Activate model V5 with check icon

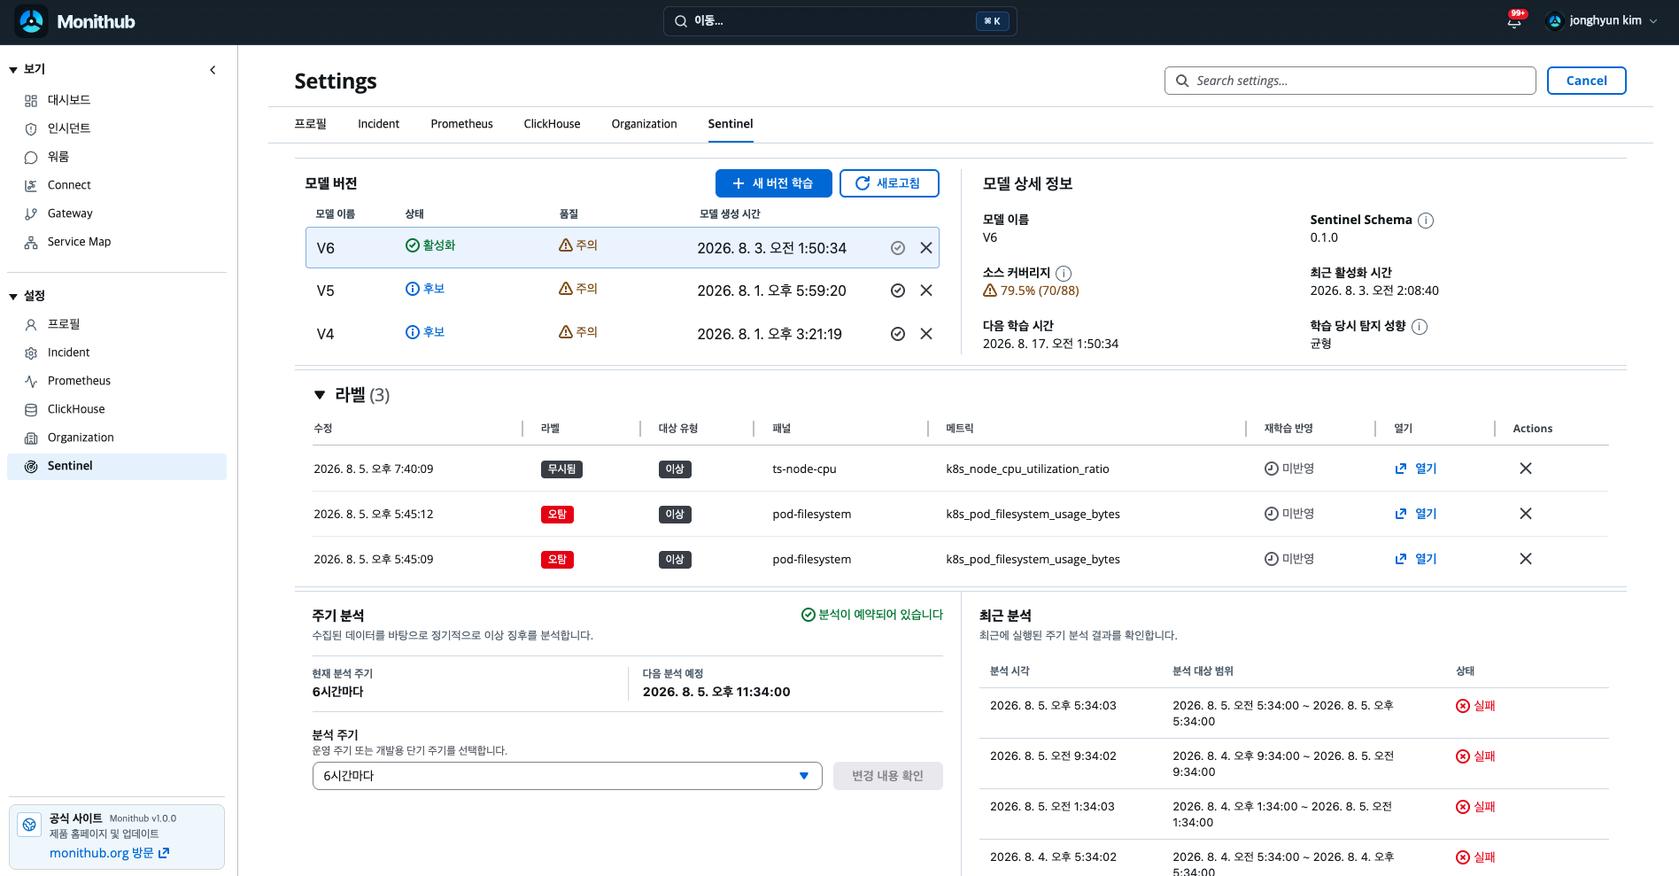[x=898, y=291]
